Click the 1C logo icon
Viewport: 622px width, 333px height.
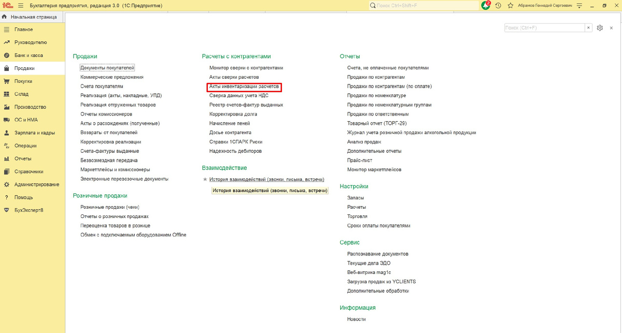[x=8, y=5]
